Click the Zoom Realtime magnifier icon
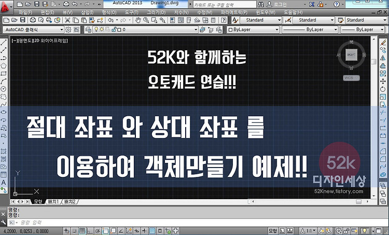 point(146,20)
